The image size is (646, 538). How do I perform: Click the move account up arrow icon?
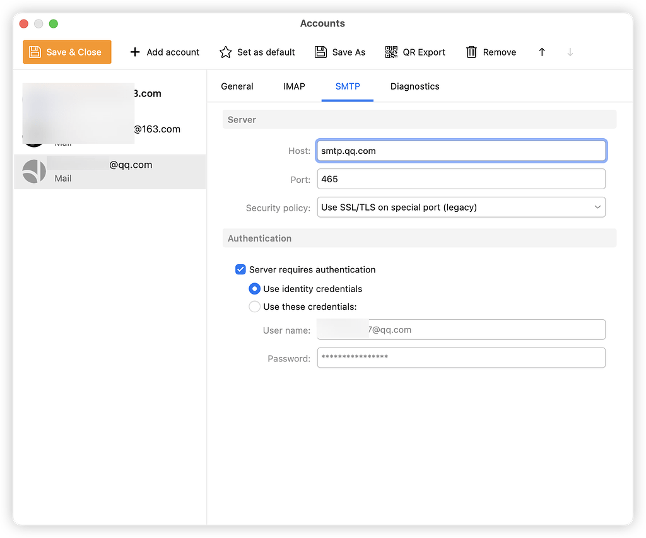541,52
